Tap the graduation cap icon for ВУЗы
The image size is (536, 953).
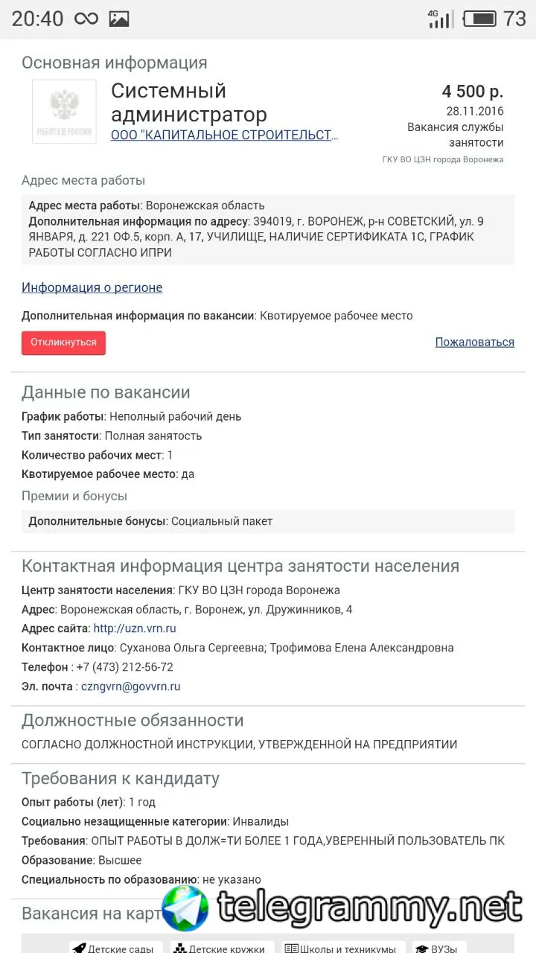pyautogui.click(x=422, y=949)
